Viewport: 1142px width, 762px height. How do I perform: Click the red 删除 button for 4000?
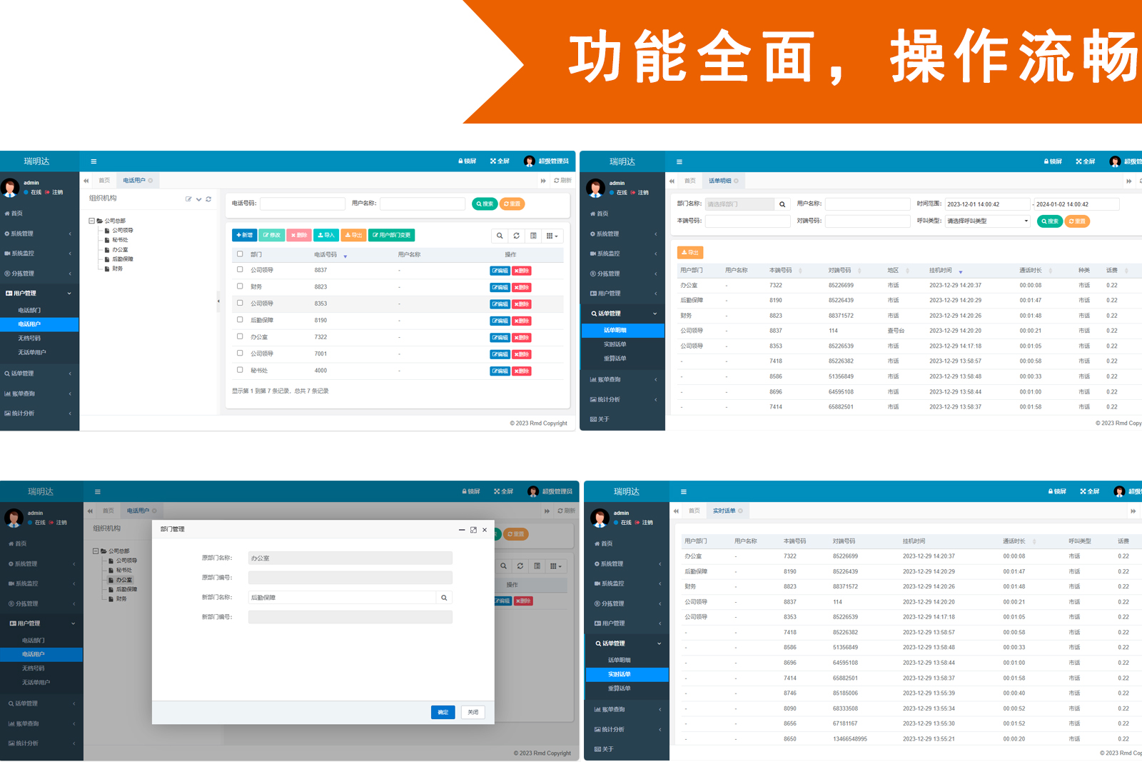tap(521, 371)
